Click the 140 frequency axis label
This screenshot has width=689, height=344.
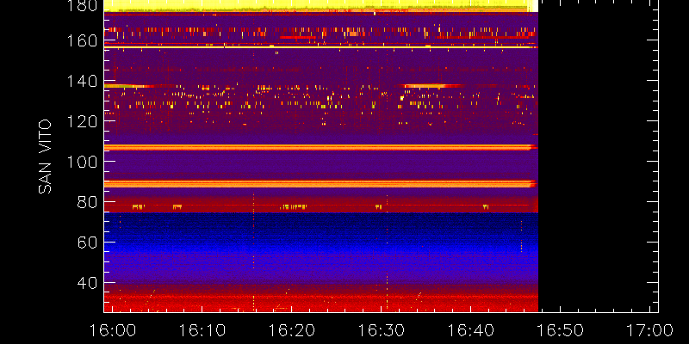tap(81, 81)
